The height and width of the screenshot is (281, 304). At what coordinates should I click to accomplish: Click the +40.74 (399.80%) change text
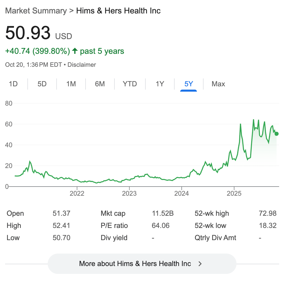pos(38,51)
